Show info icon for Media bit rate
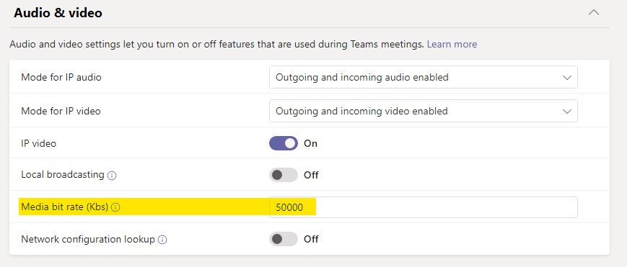This screenshot has height=267, width=627. pos(115,207)
